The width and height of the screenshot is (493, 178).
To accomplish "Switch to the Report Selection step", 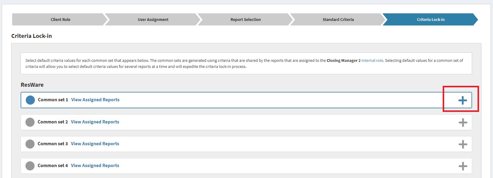I will tap(245, 19).
